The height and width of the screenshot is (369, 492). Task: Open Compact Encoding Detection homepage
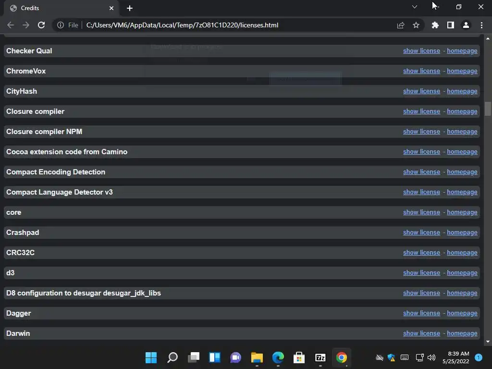pos(462,172)
